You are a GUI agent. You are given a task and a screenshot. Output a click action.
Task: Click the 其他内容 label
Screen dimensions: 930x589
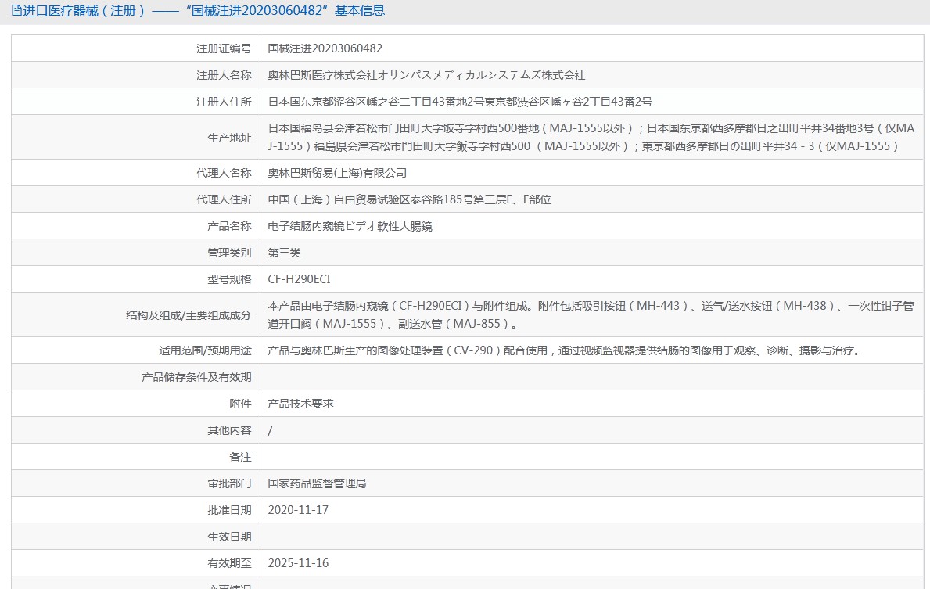pyautogui.click(x=229, y=431)
